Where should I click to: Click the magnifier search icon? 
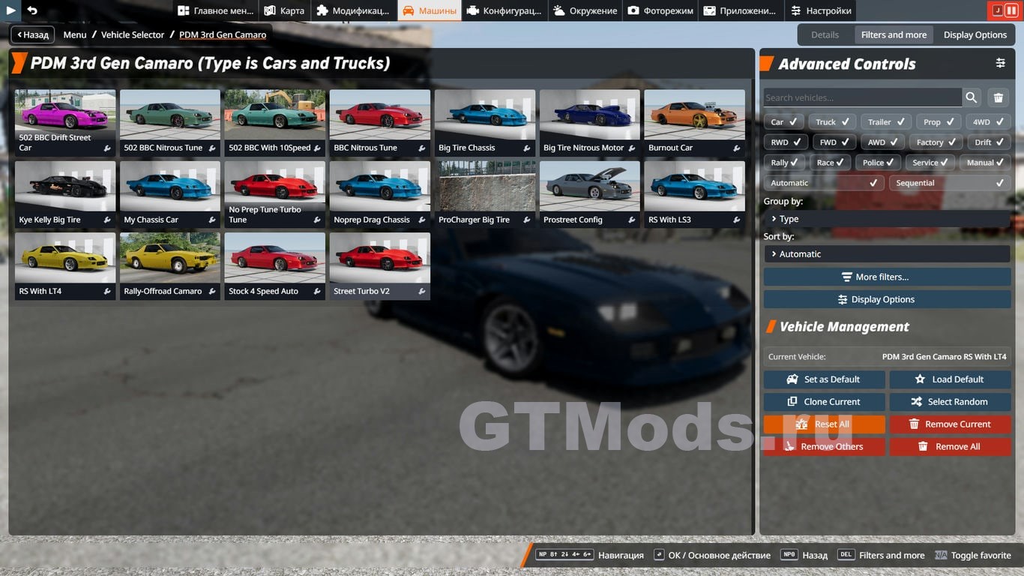(x=972, y=97)
